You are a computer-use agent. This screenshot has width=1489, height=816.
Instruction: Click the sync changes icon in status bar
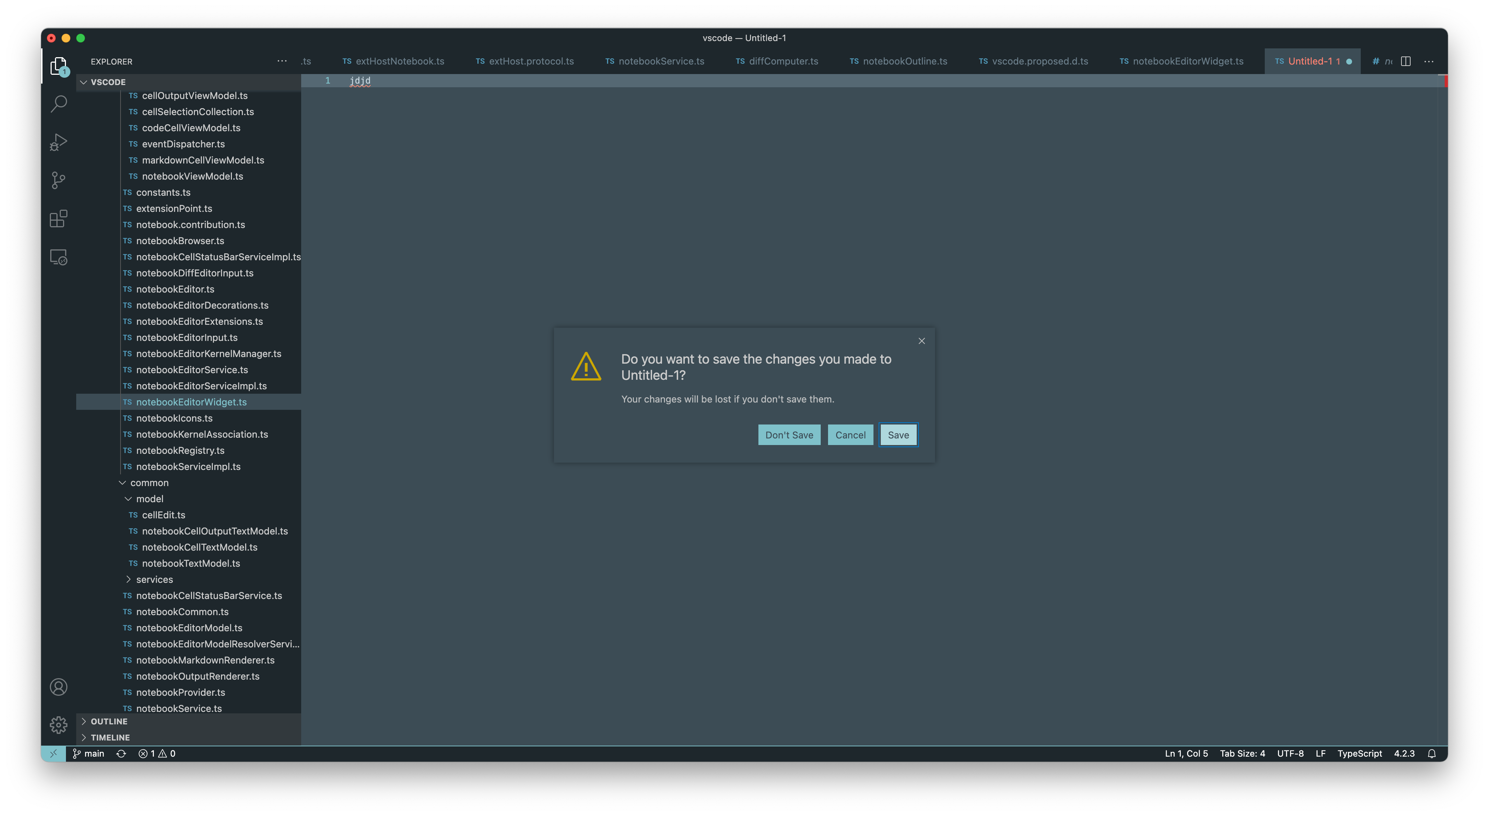(121, 754)
